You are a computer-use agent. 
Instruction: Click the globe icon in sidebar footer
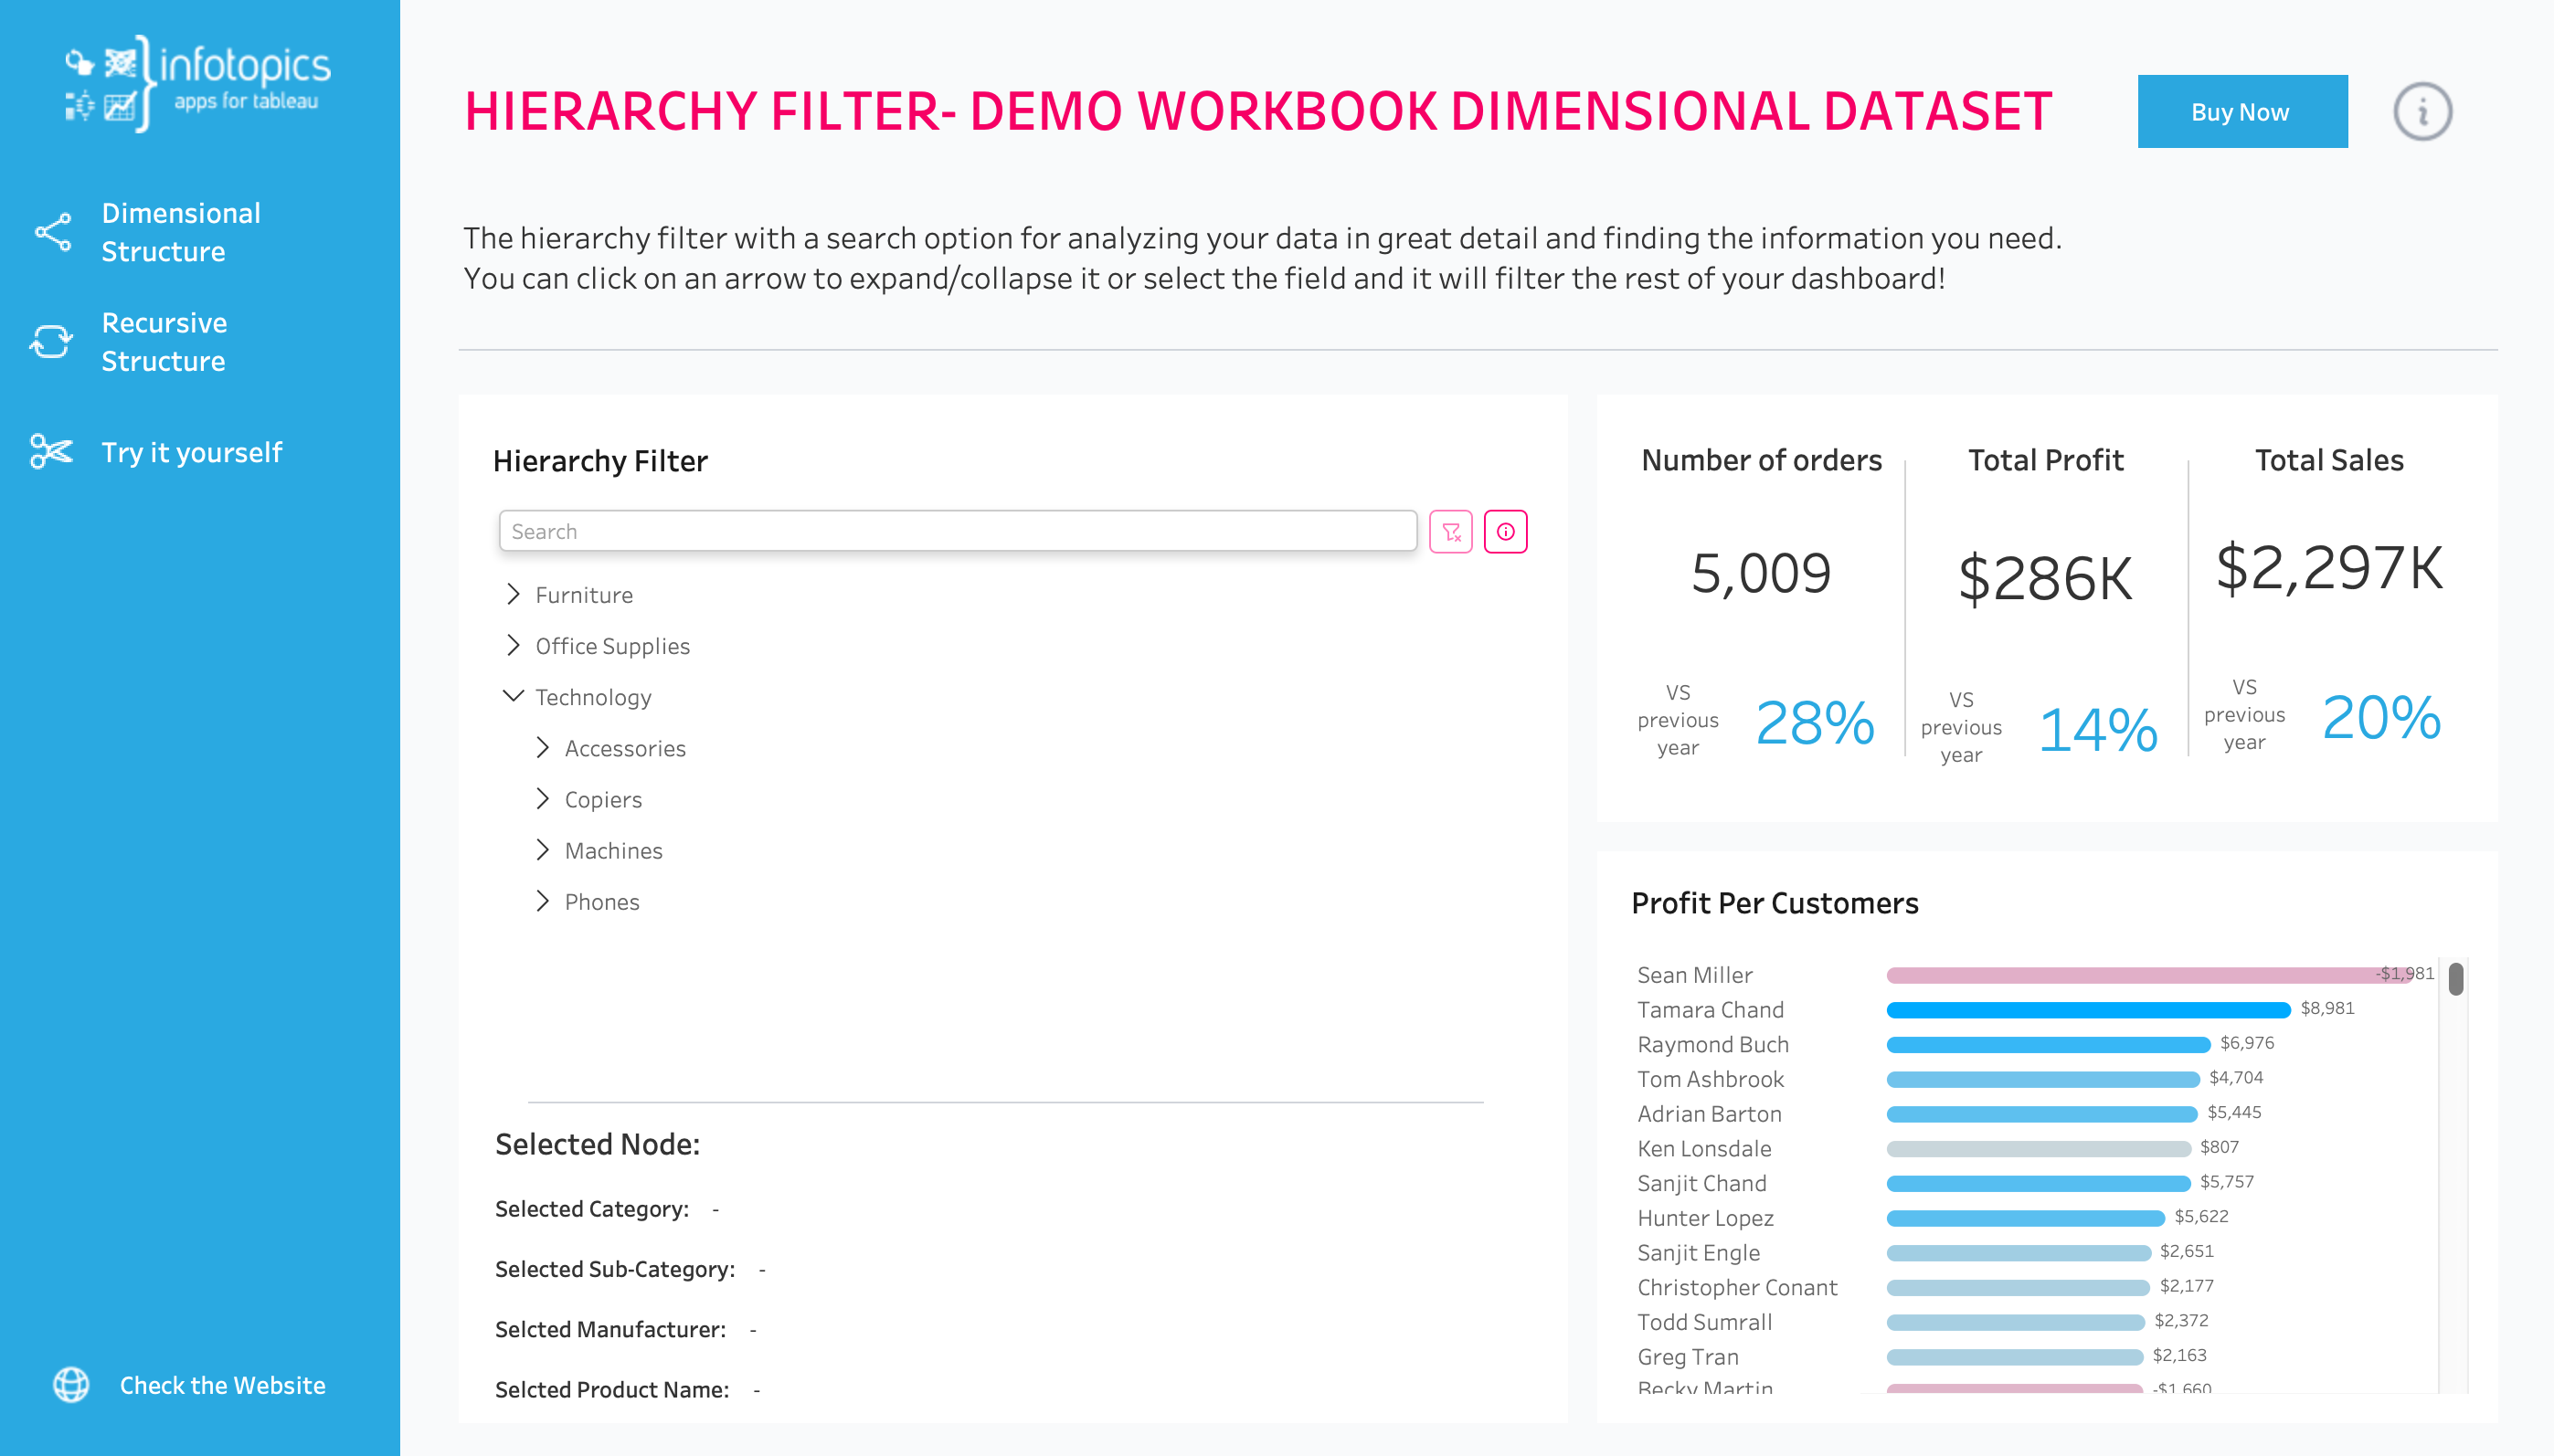coord(71,1385)
